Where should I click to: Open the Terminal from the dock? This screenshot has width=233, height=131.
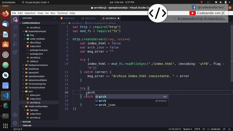(5, 116)
